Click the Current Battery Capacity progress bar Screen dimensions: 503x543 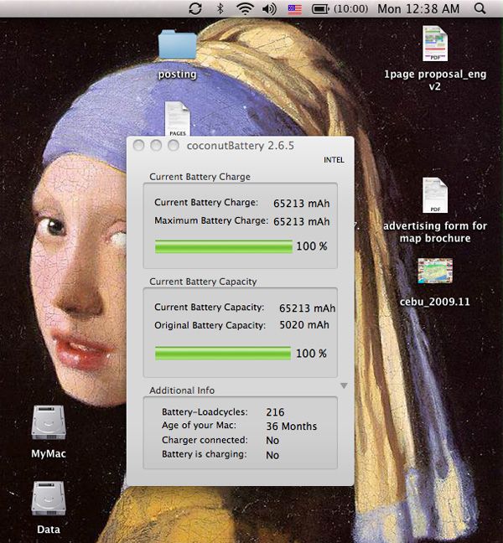coord(223,354)
